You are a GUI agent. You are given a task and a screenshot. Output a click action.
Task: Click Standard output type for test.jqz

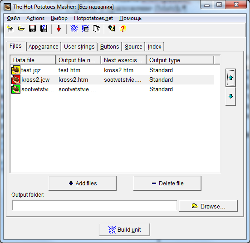click(x=161, y=70)
